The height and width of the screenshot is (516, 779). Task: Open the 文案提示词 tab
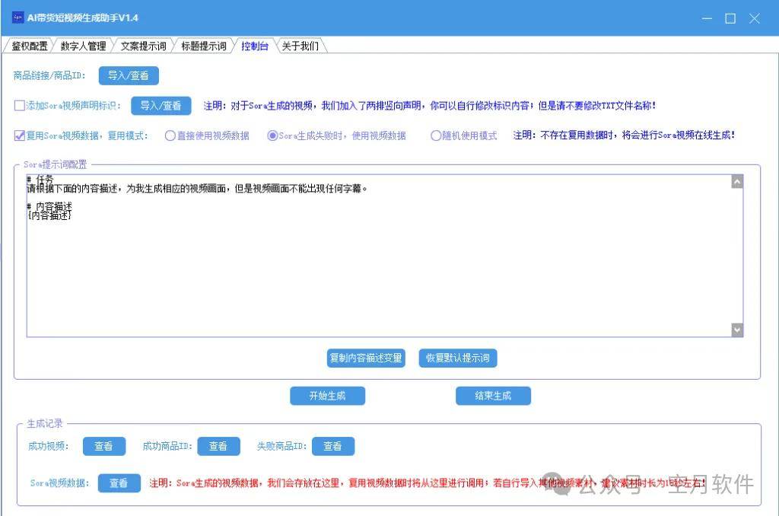coord(143,46)
